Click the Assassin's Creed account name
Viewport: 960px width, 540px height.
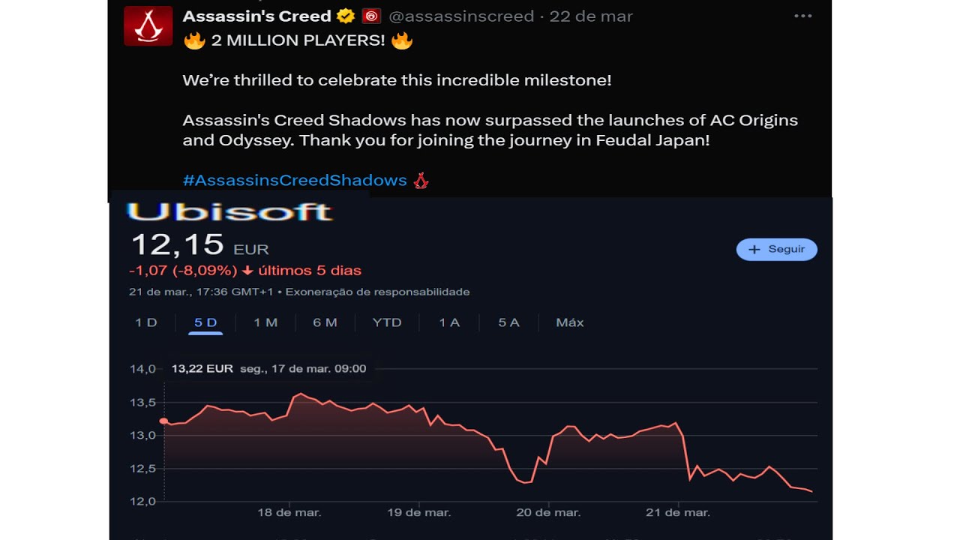click(x=256, y=16)
